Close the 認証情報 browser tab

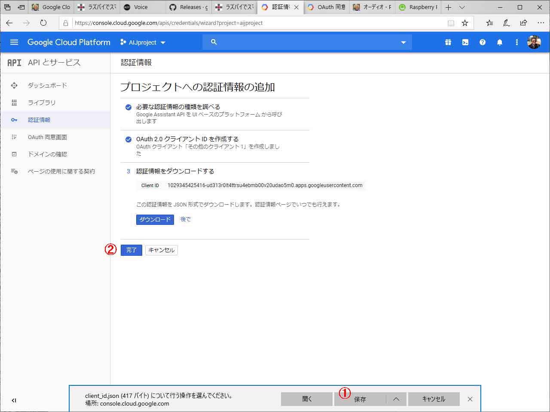point(296,7)
